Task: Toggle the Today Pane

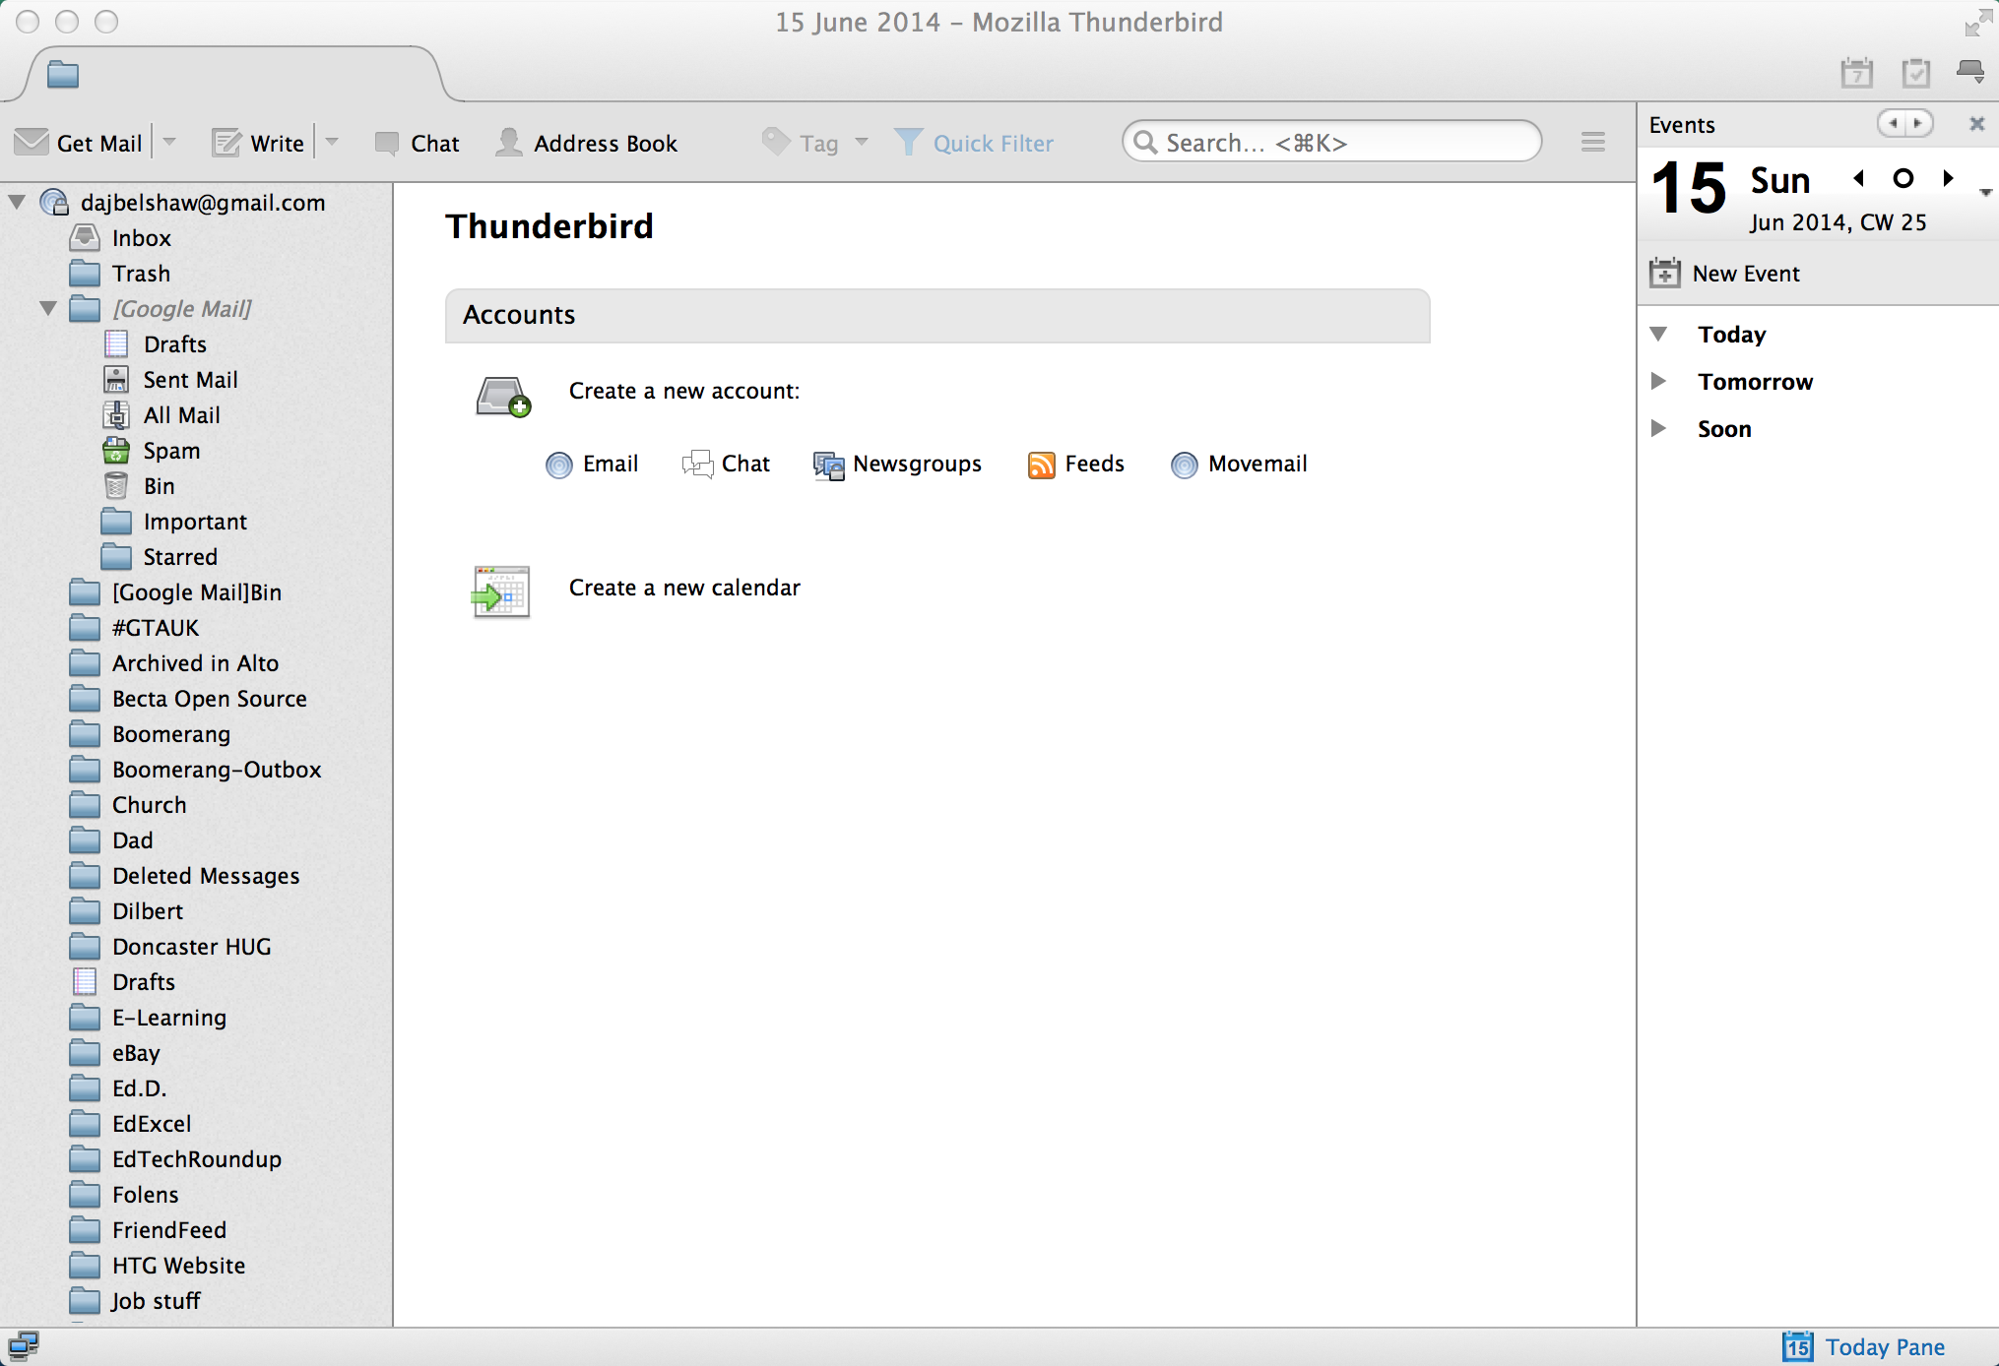Action: click(x=1863, y=1346)
